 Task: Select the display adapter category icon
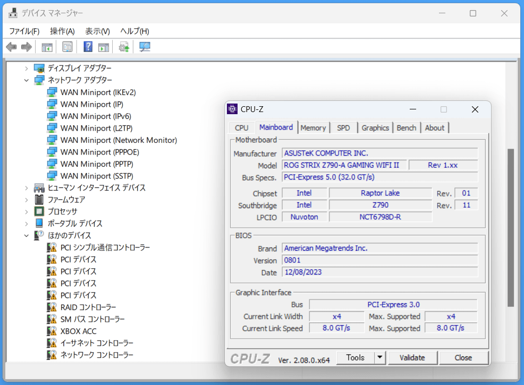pos(39,69)
